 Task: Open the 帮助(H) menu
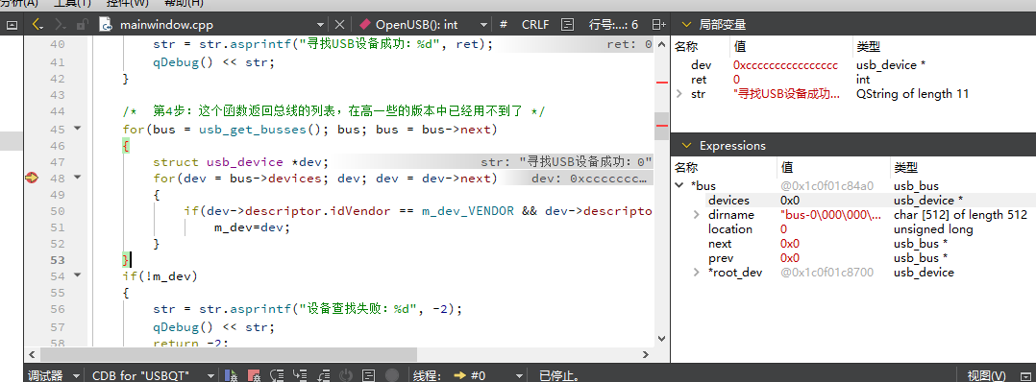pyautogui.click(x=184, y=3)
